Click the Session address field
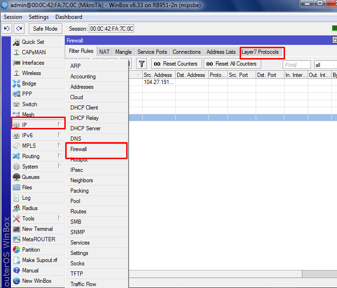Viewport: 337px width, 288px height. [112, 28]
